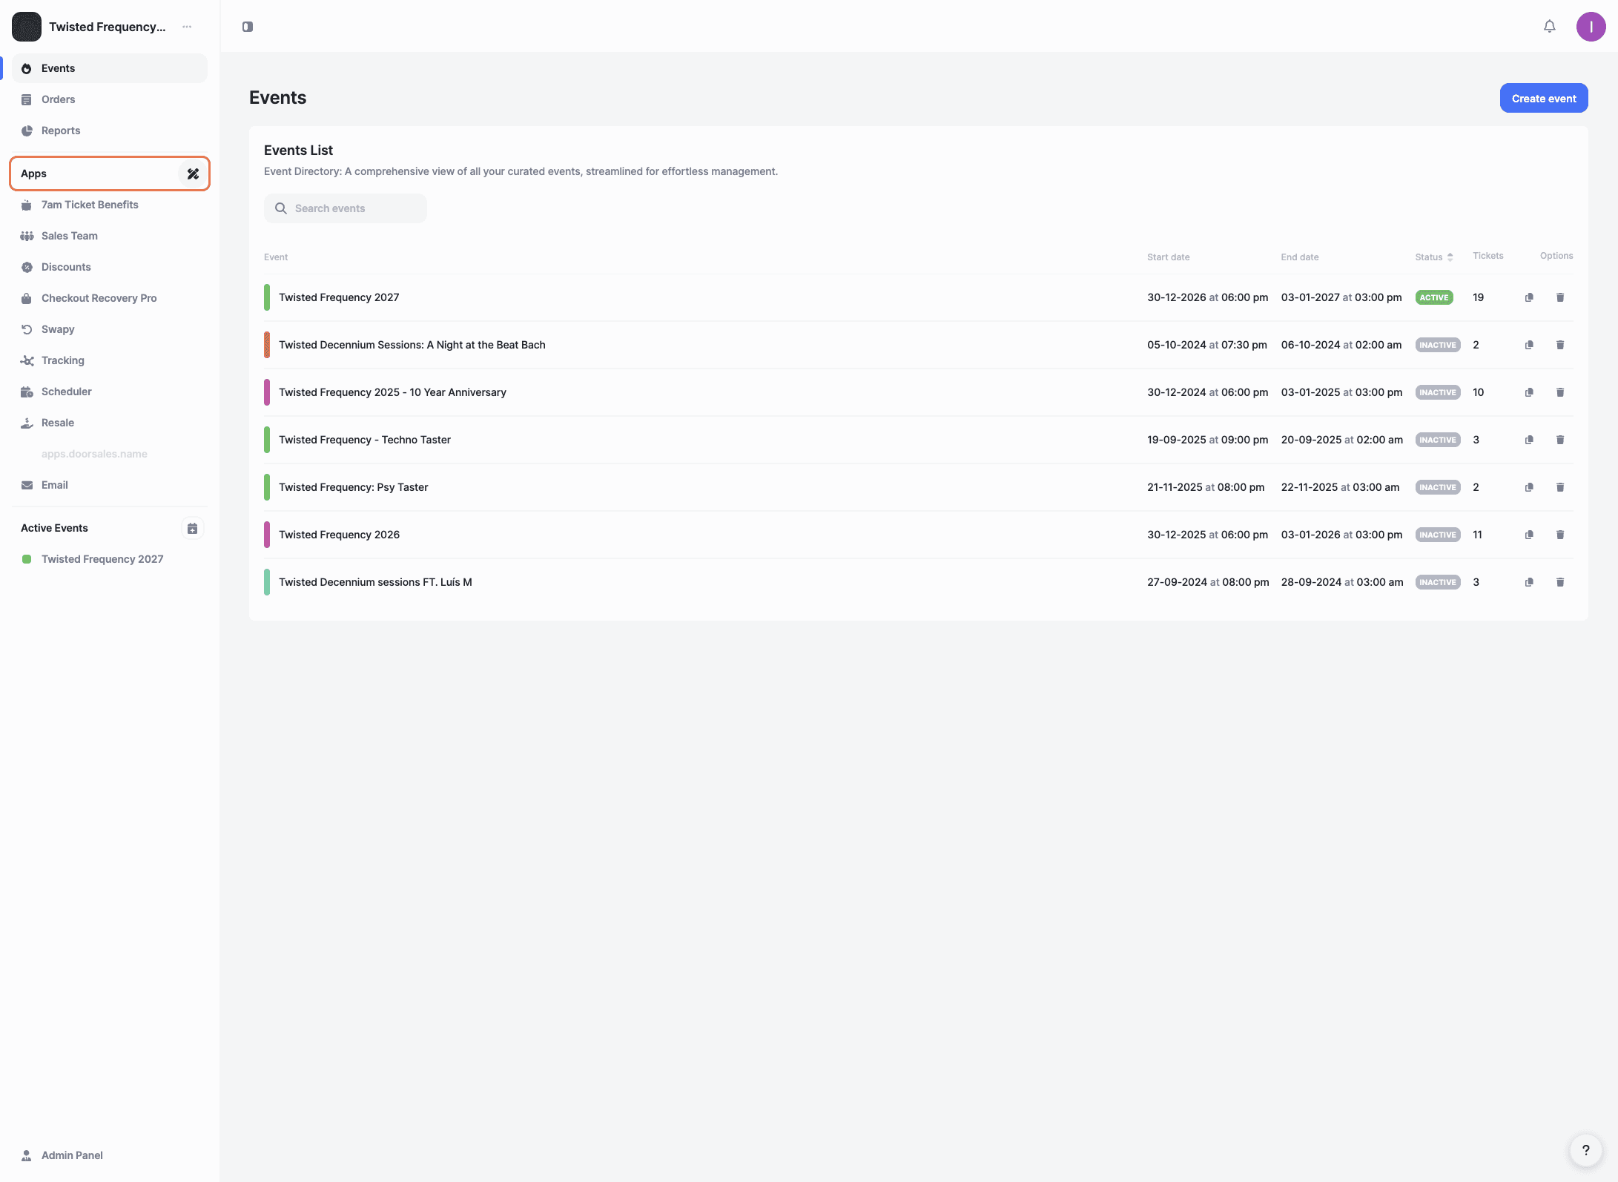Open Reports from sidebar
The width and height of the screenshot is (1618, 1182).
click(x=61, y=131)
